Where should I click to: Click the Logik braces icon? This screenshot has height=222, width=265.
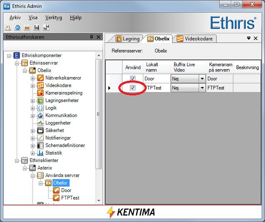(40, 108)
